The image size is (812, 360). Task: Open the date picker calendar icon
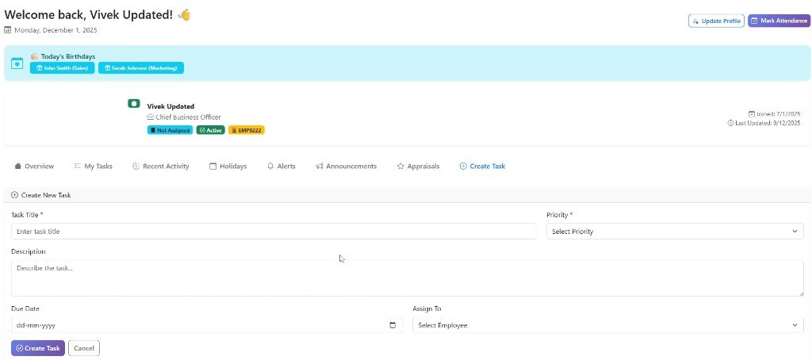point(393,325)
